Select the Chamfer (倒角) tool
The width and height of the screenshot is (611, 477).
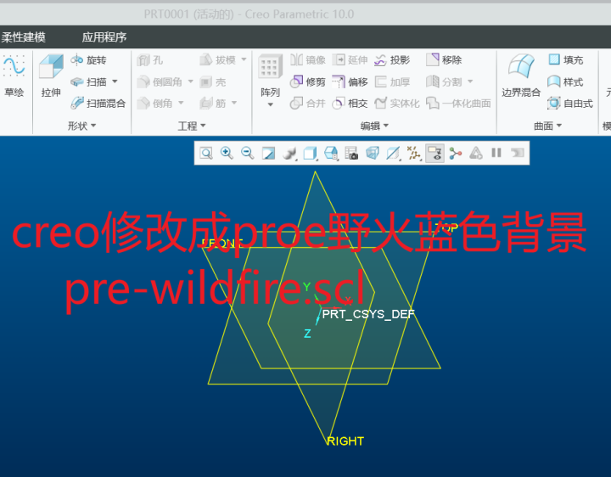(154, 104)
